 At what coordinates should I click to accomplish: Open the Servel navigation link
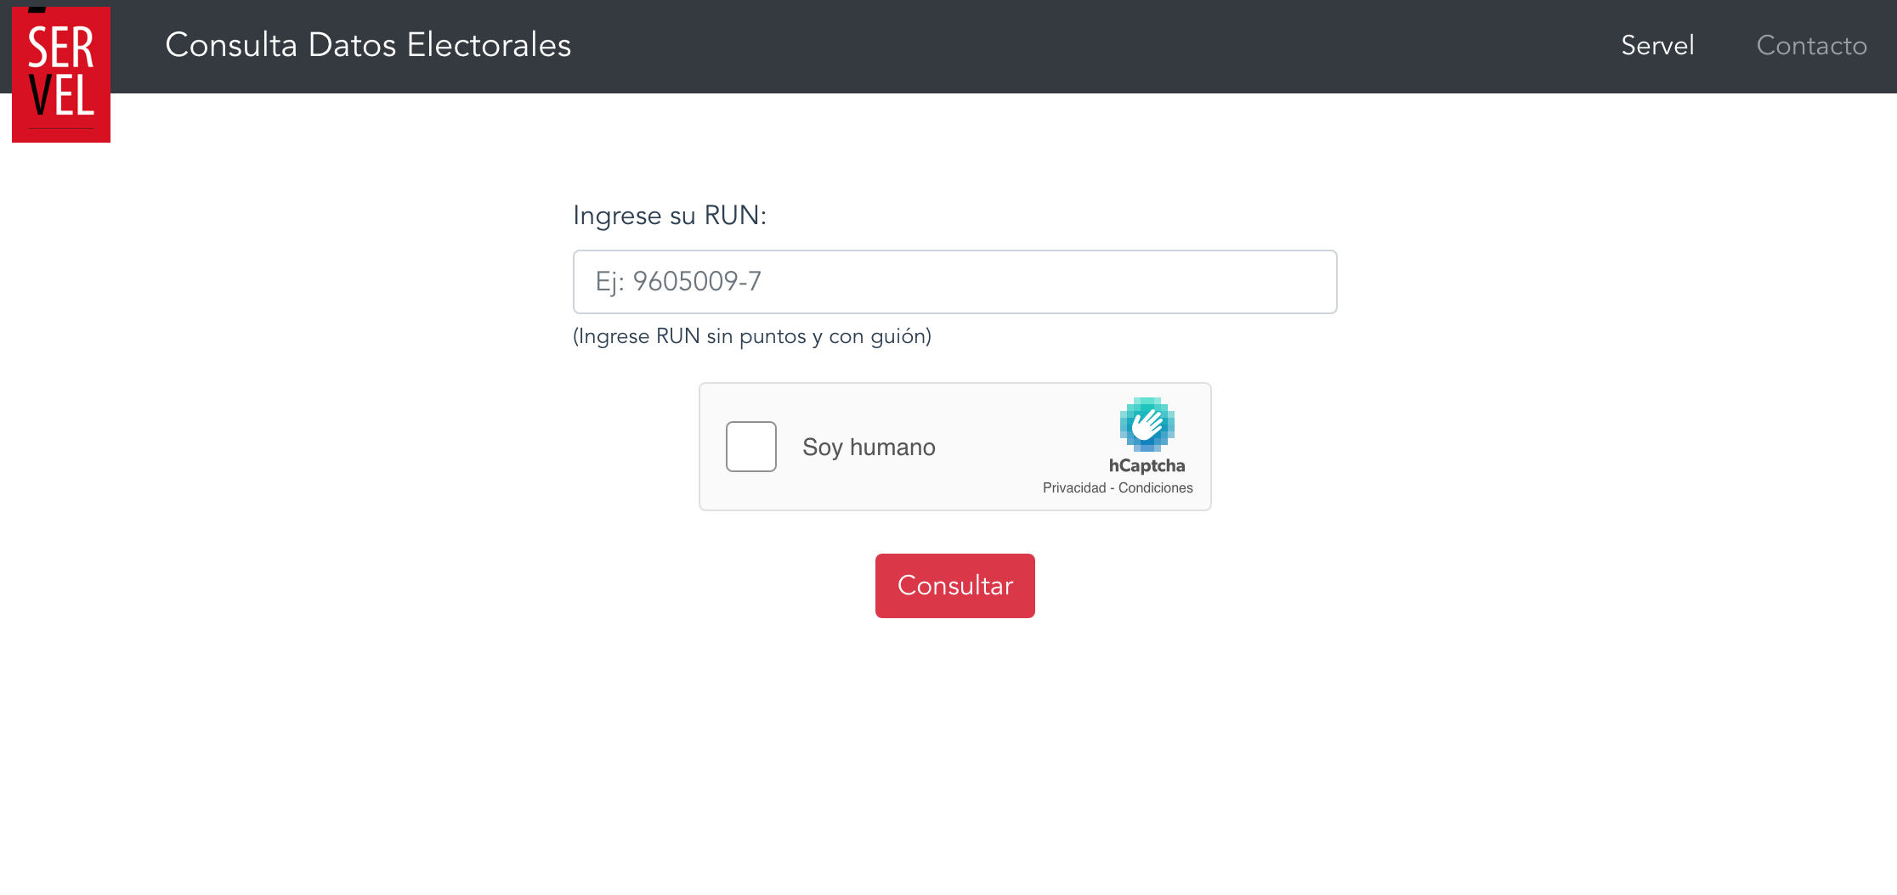[1657, 46]
